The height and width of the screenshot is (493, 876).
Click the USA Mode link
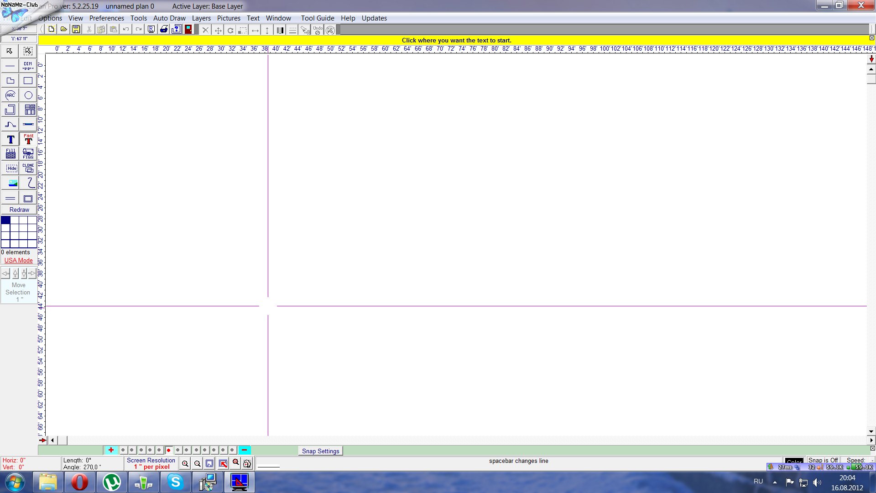(x=19, y=260)
